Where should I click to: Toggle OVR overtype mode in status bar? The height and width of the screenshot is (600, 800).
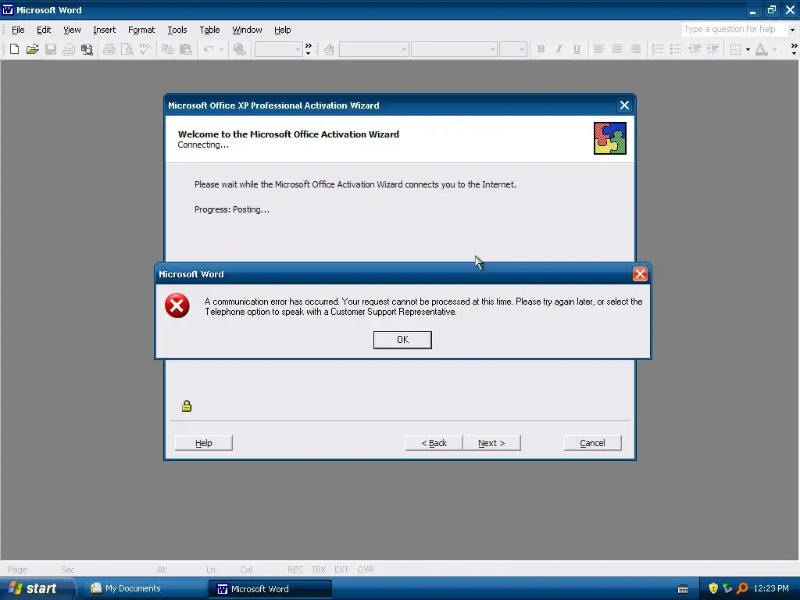click(366, 570)
